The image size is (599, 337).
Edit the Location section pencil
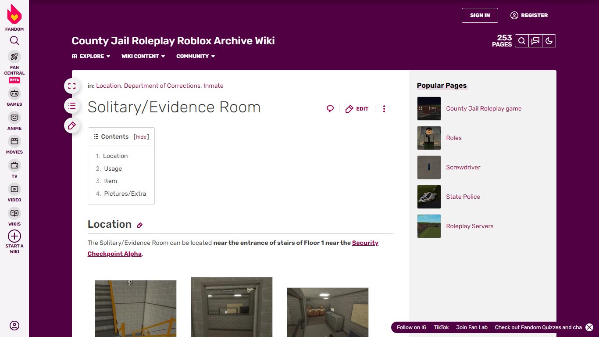(140, 225)
